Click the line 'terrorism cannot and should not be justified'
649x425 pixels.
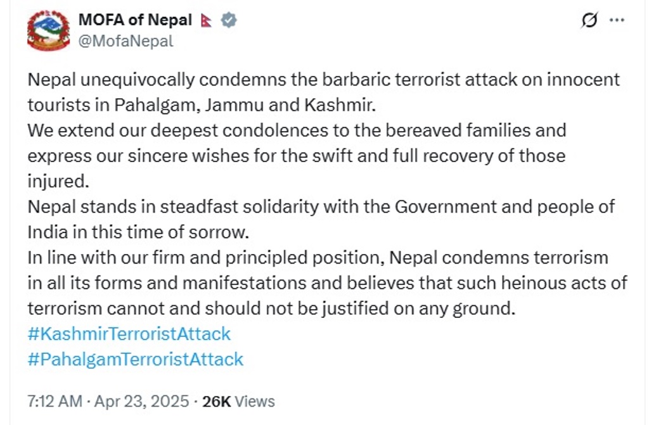[271, 308]
